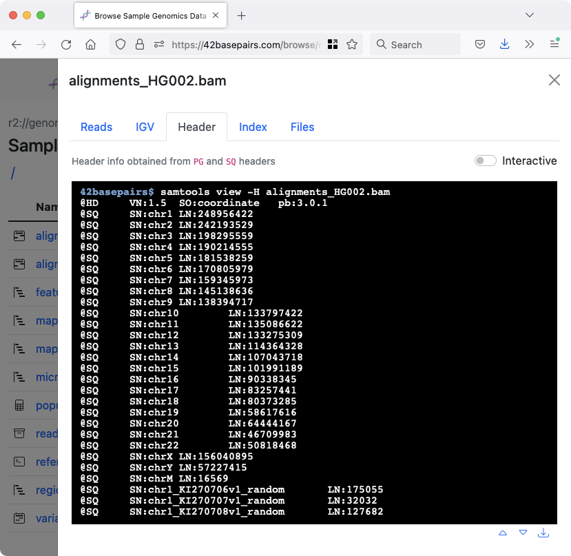571x556 pixels.
Task: Open downloads via the toolbar download arrow
Action: point(504,43)
